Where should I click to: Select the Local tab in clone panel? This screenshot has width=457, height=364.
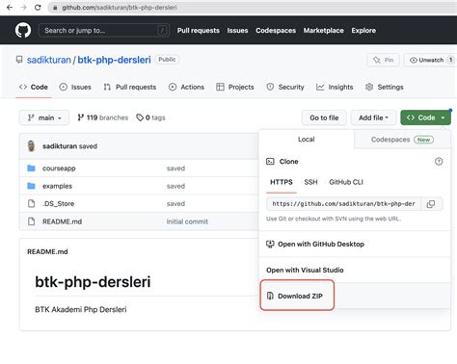pos(306,140)
